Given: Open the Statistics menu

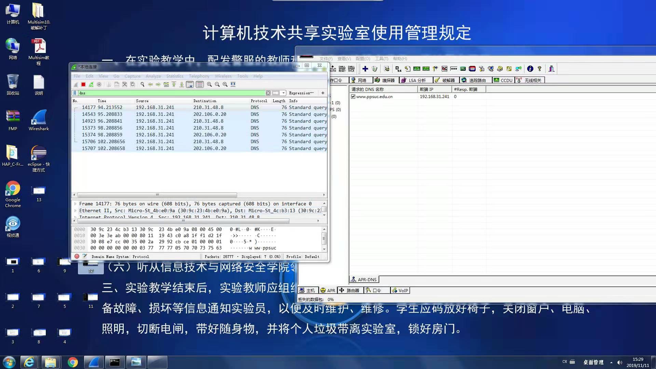Looking at the screenshot, I should pyautogui.click(x=175, y=76).
